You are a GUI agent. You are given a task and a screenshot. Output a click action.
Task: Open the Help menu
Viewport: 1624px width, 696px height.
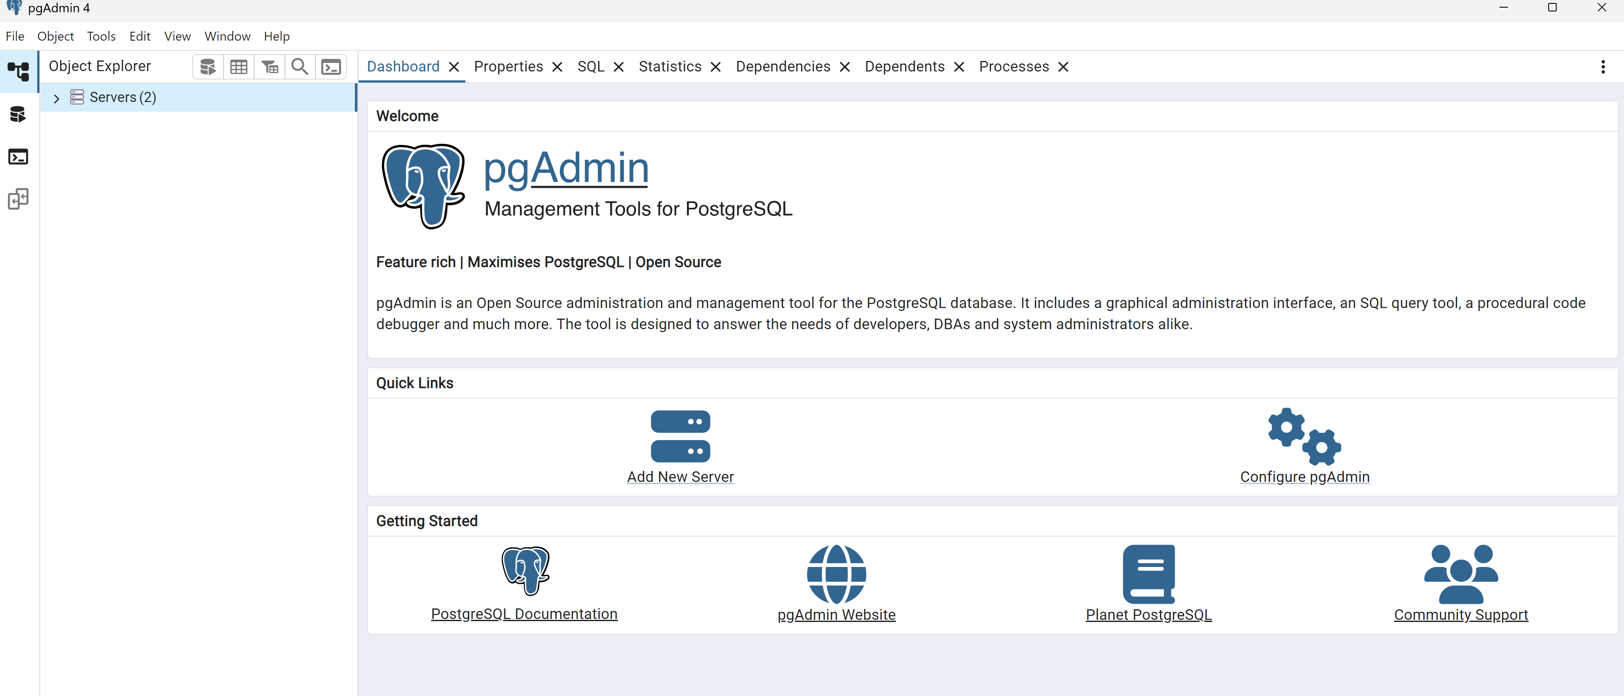(x=277, y=36)
